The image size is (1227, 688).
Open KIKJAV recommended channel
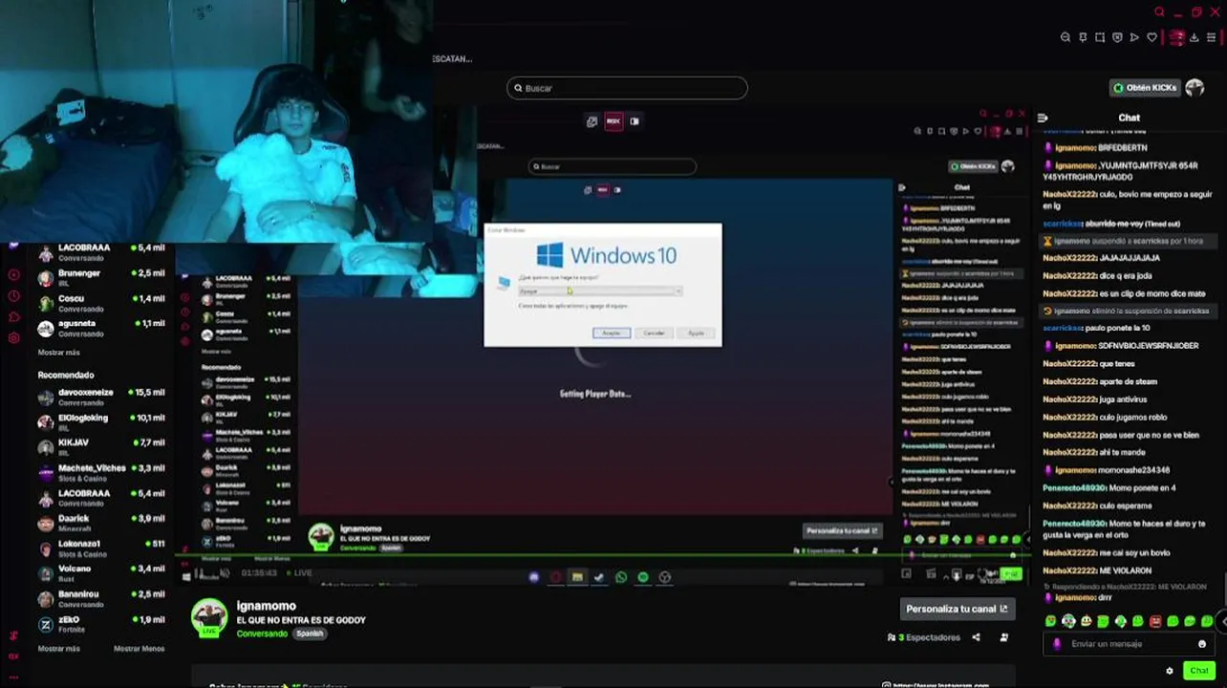[x=101, y=446]
